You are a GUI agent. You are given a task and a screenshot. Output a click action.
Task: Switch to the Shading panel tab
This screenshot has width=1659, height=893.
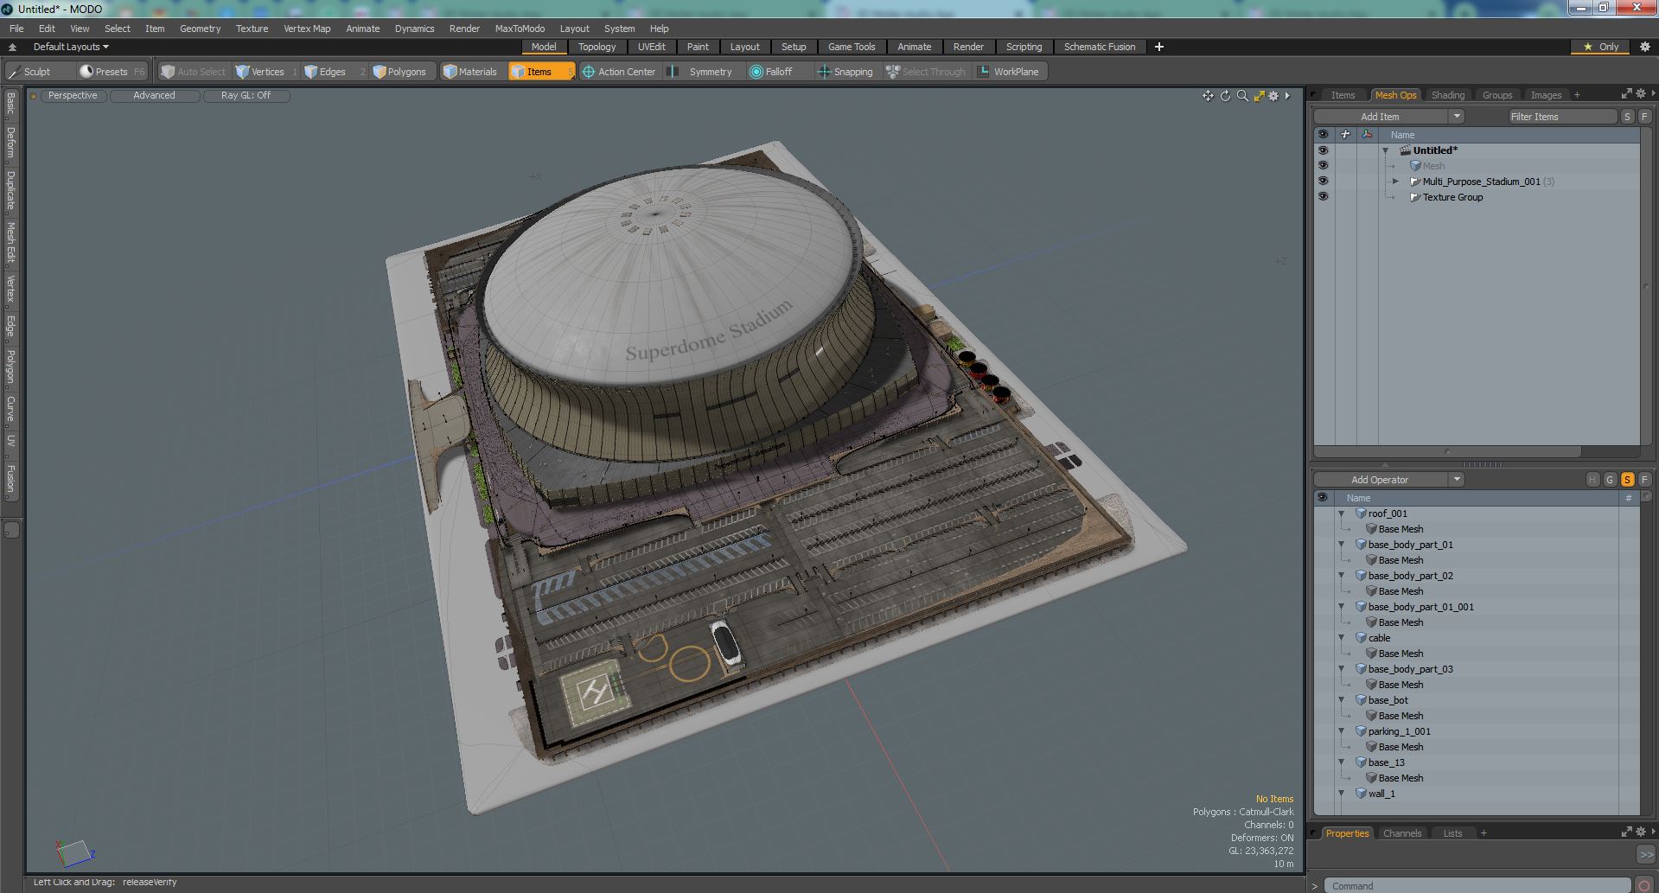point(1447,95)
